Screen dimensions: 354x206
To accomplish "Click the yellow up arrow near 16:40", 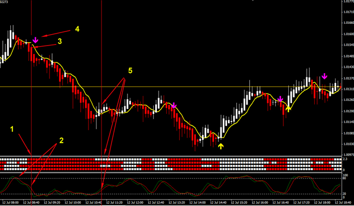I will (x=288, y=109).
